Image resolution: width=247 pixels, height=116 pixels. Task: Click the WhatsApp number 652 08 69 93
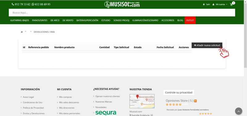pos(43,4)
